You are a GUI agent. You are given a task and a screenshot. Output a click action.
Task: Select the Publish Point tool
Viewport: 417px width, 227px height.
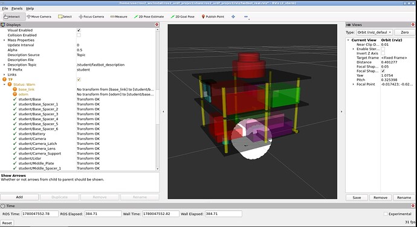213,16
